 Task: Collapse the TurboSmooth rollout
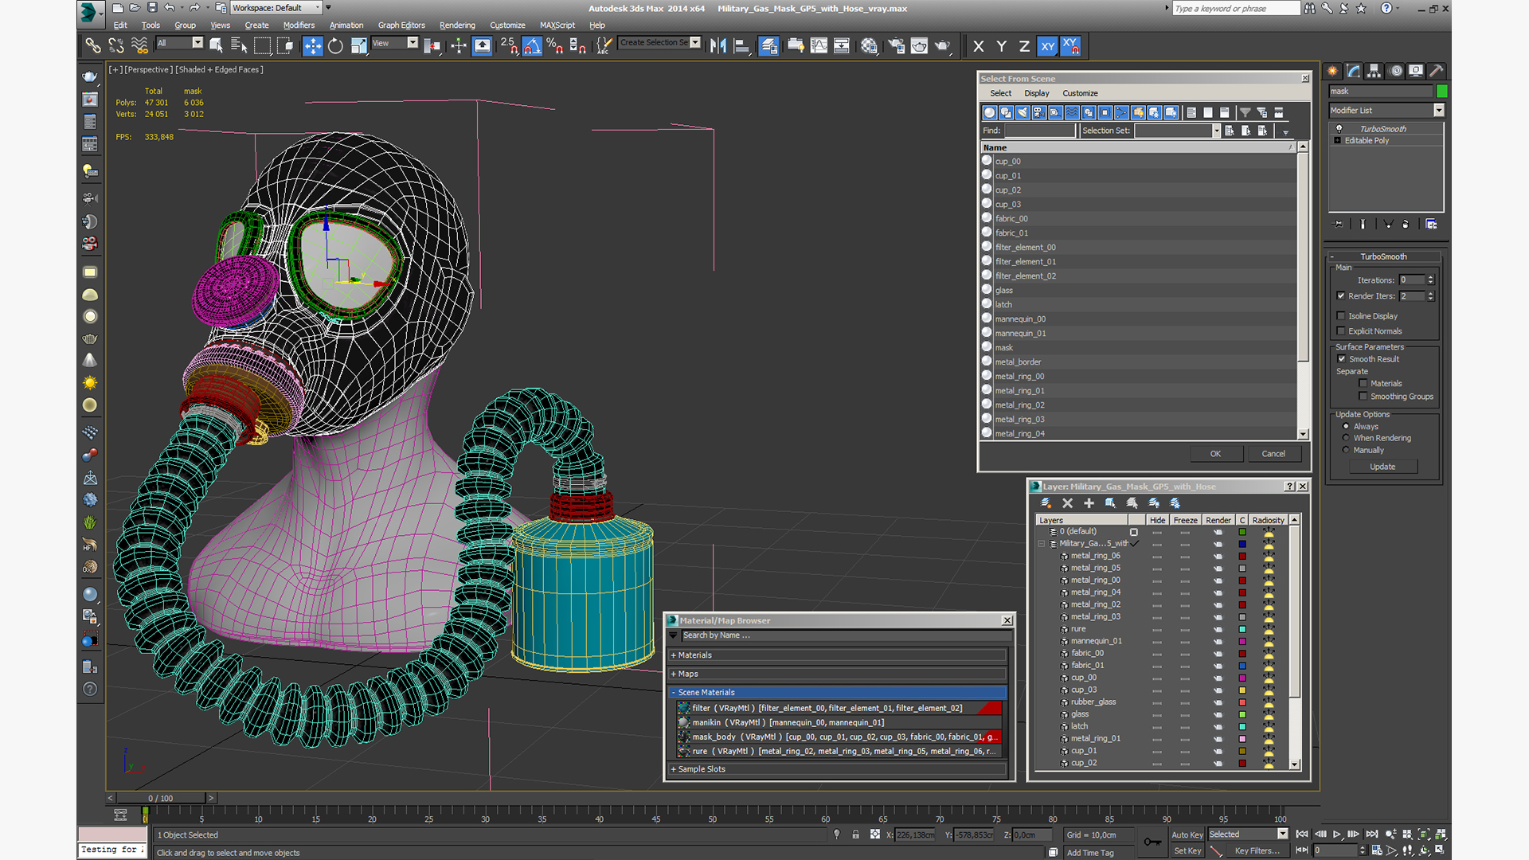tap(1332, 256)
